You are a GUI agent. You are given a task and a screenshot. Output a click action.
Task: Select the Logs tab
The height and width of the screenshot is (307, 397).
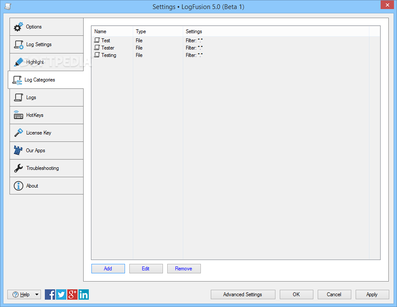tap(47, 97)
